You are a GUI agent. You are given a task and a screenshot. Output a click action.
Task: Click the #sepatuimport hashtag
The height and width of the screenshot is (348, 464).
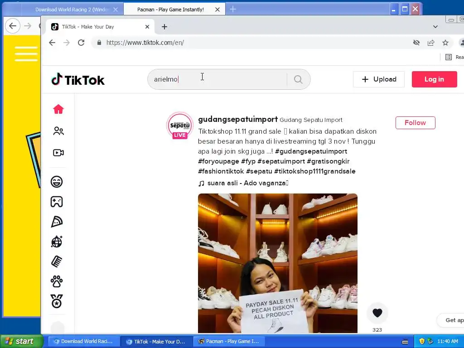(281, 161)
